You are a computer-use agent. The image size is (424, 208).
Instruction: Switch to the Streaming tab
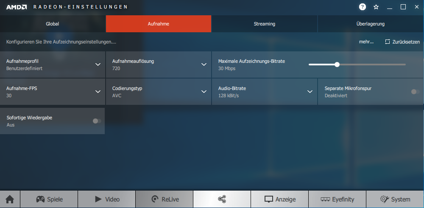point(265,24)
